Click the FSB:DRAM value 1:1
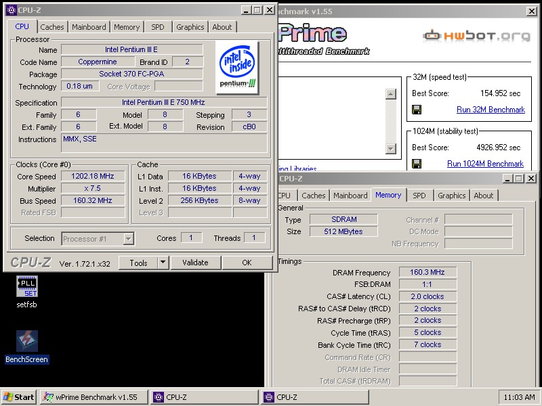542x406 pixels. (x=428, y=284)
